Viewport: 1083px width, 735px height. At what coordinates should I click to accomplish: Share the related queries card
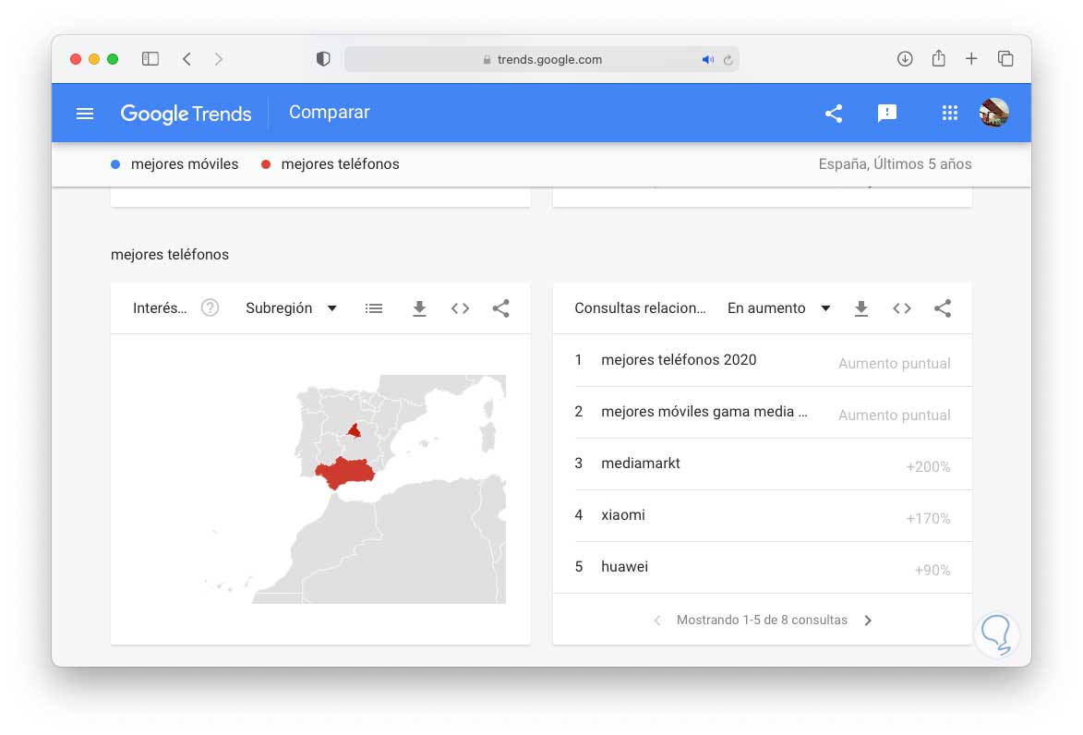(x=943, y=308)
